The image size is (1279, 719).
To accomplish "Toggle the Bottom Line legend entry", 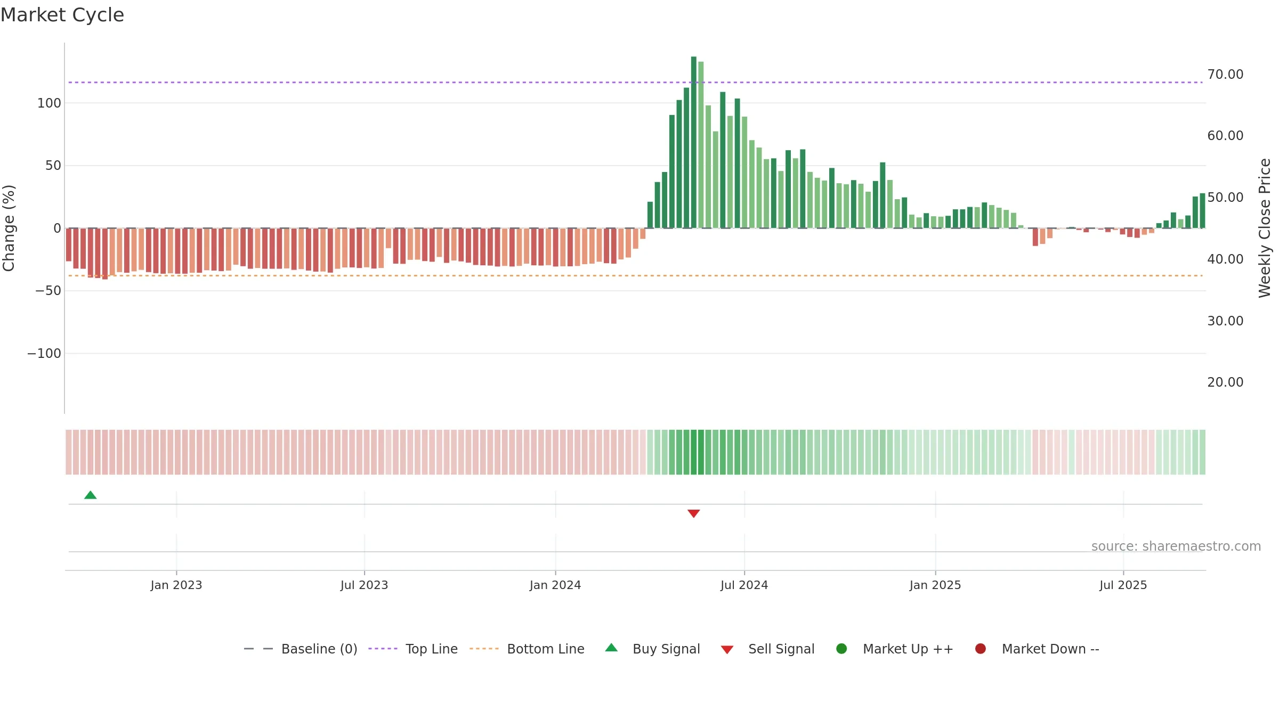I will [x=527, y=649].
